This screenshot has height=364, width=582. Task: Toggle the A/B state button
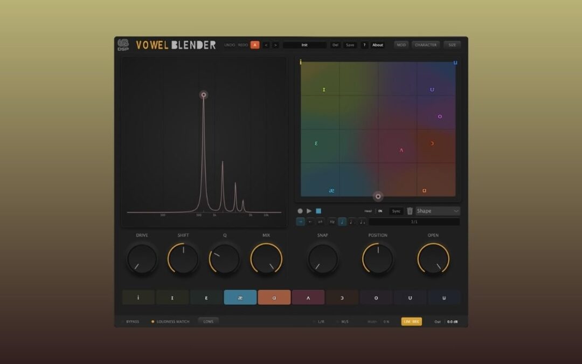(255, 45)
